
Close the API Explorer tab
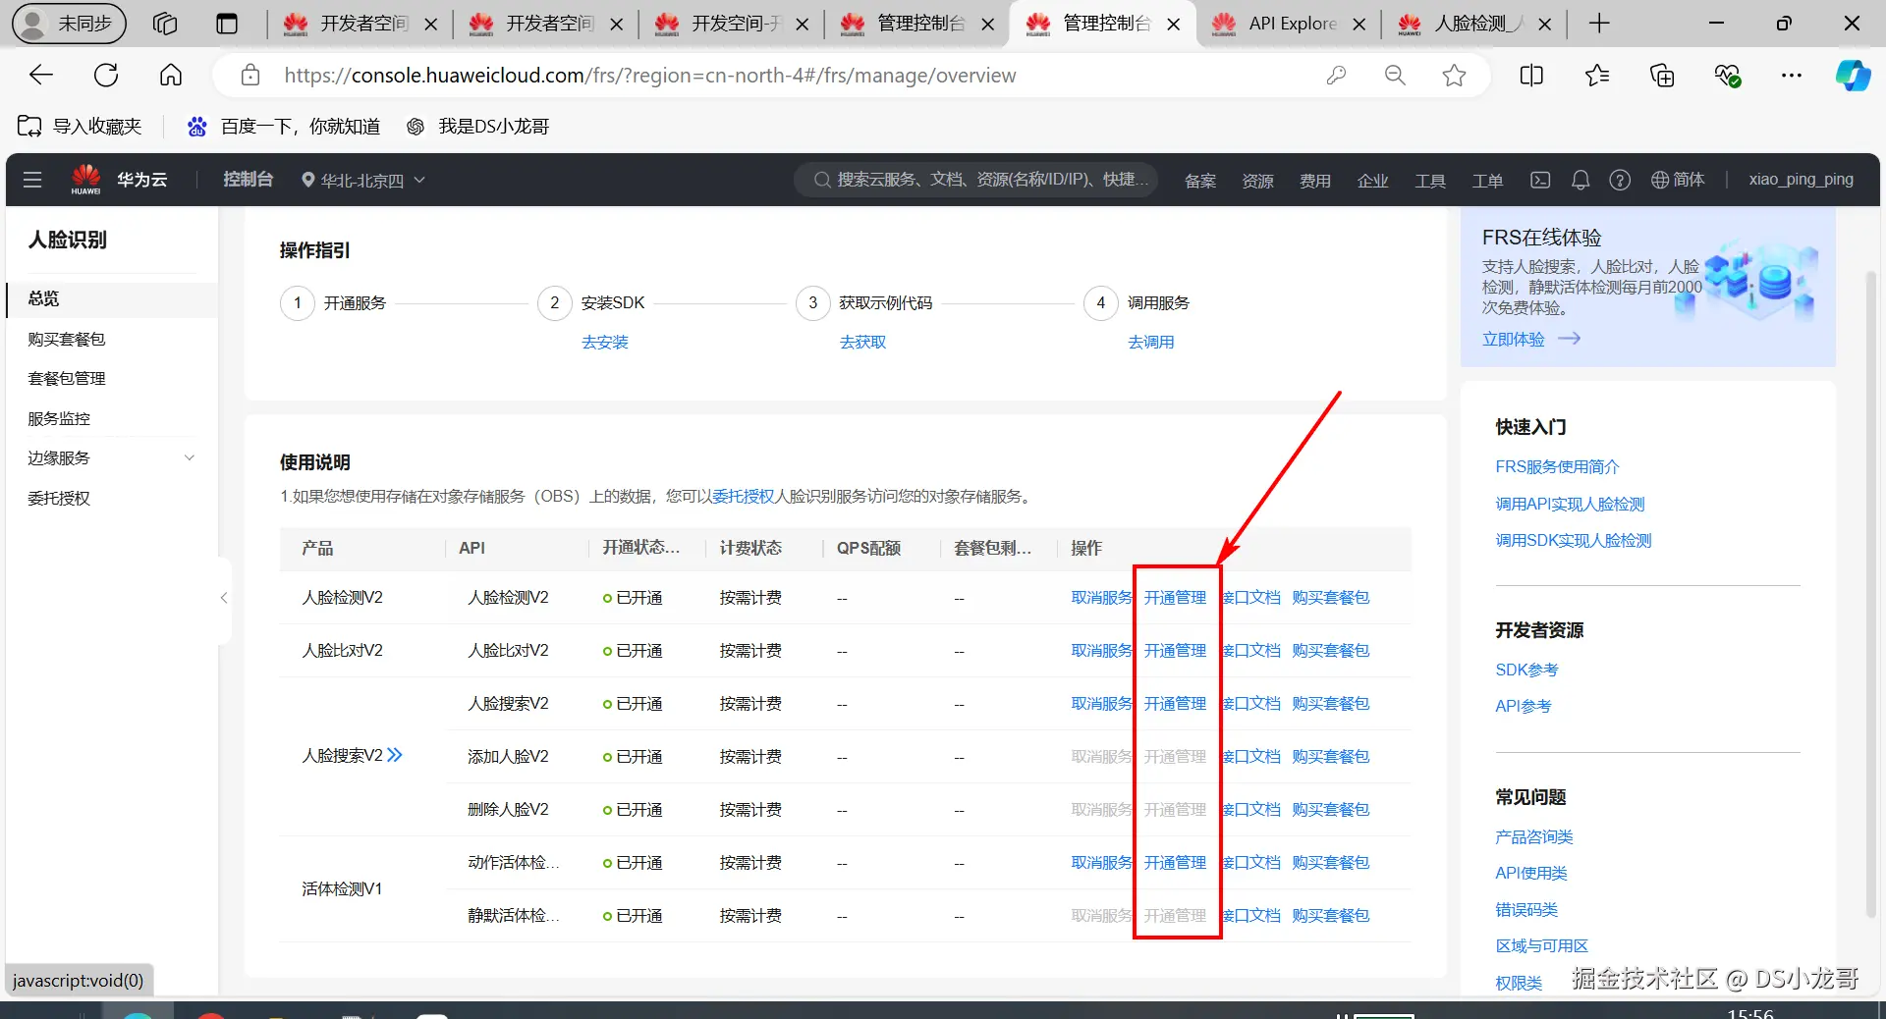pyautogui.click(x=1359, y=25)
